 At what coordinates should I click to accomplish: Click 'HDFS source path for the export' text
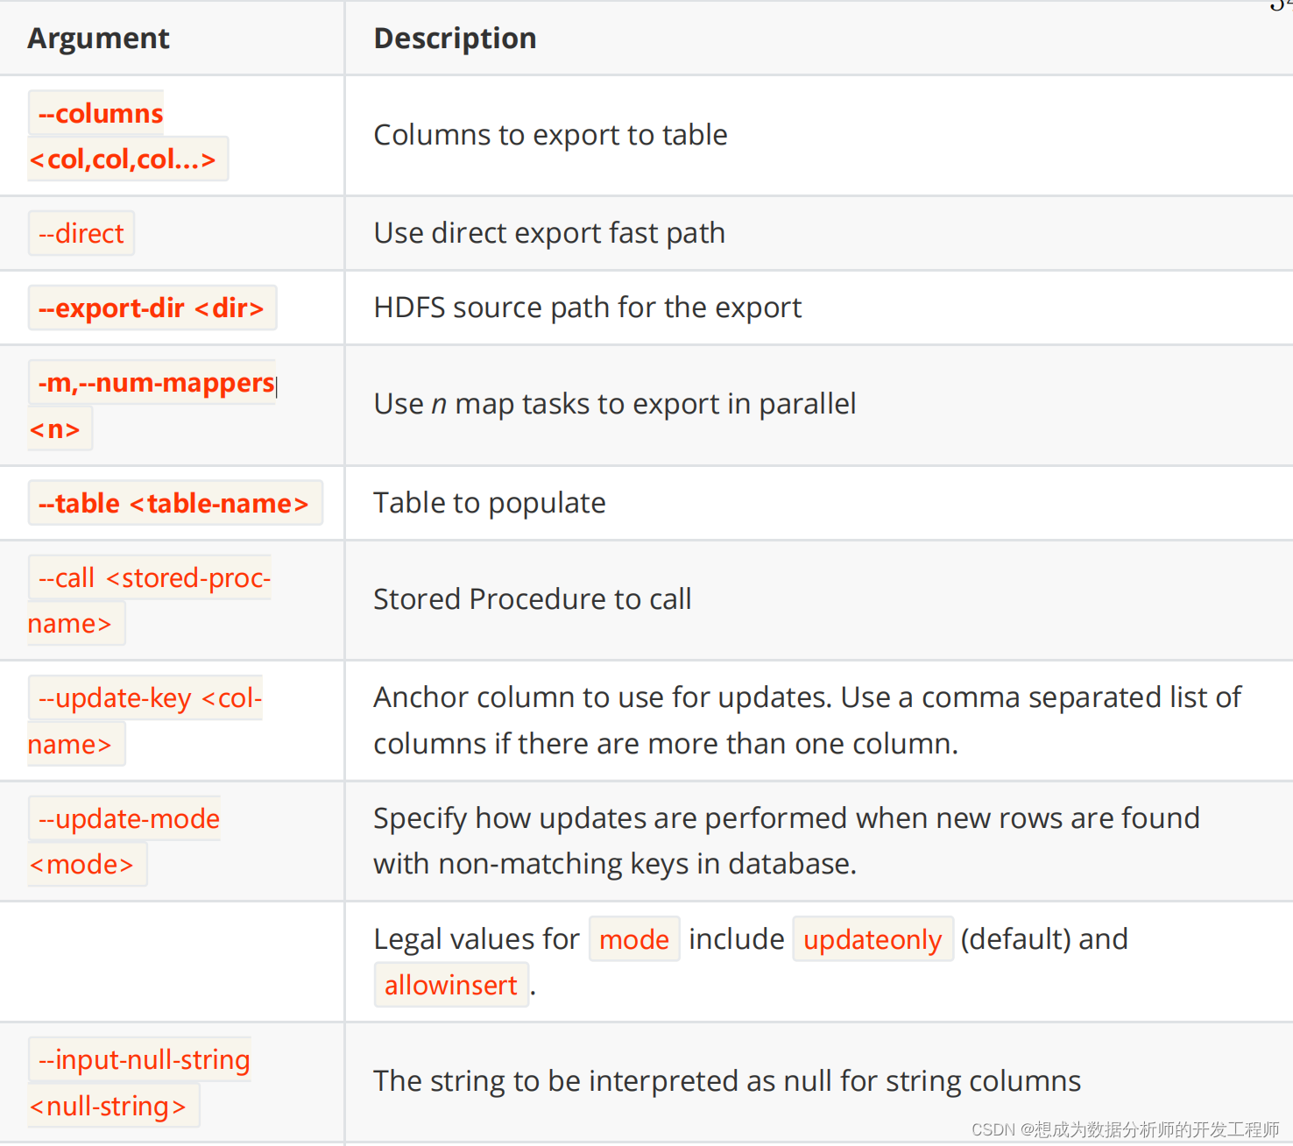[x=587, y=308]
